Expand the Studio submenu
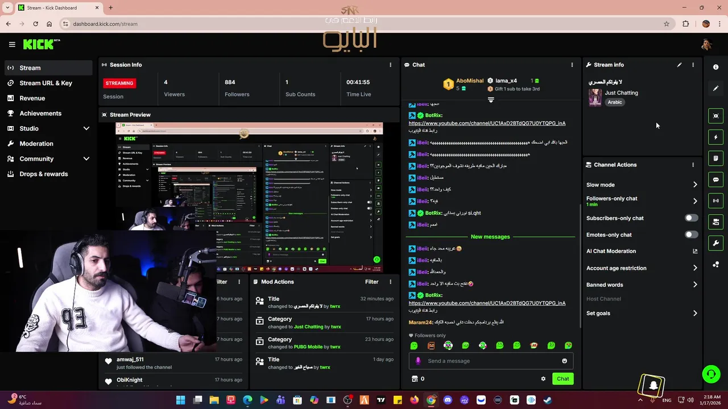The image size is (728, 409). [x=86, y=128]
